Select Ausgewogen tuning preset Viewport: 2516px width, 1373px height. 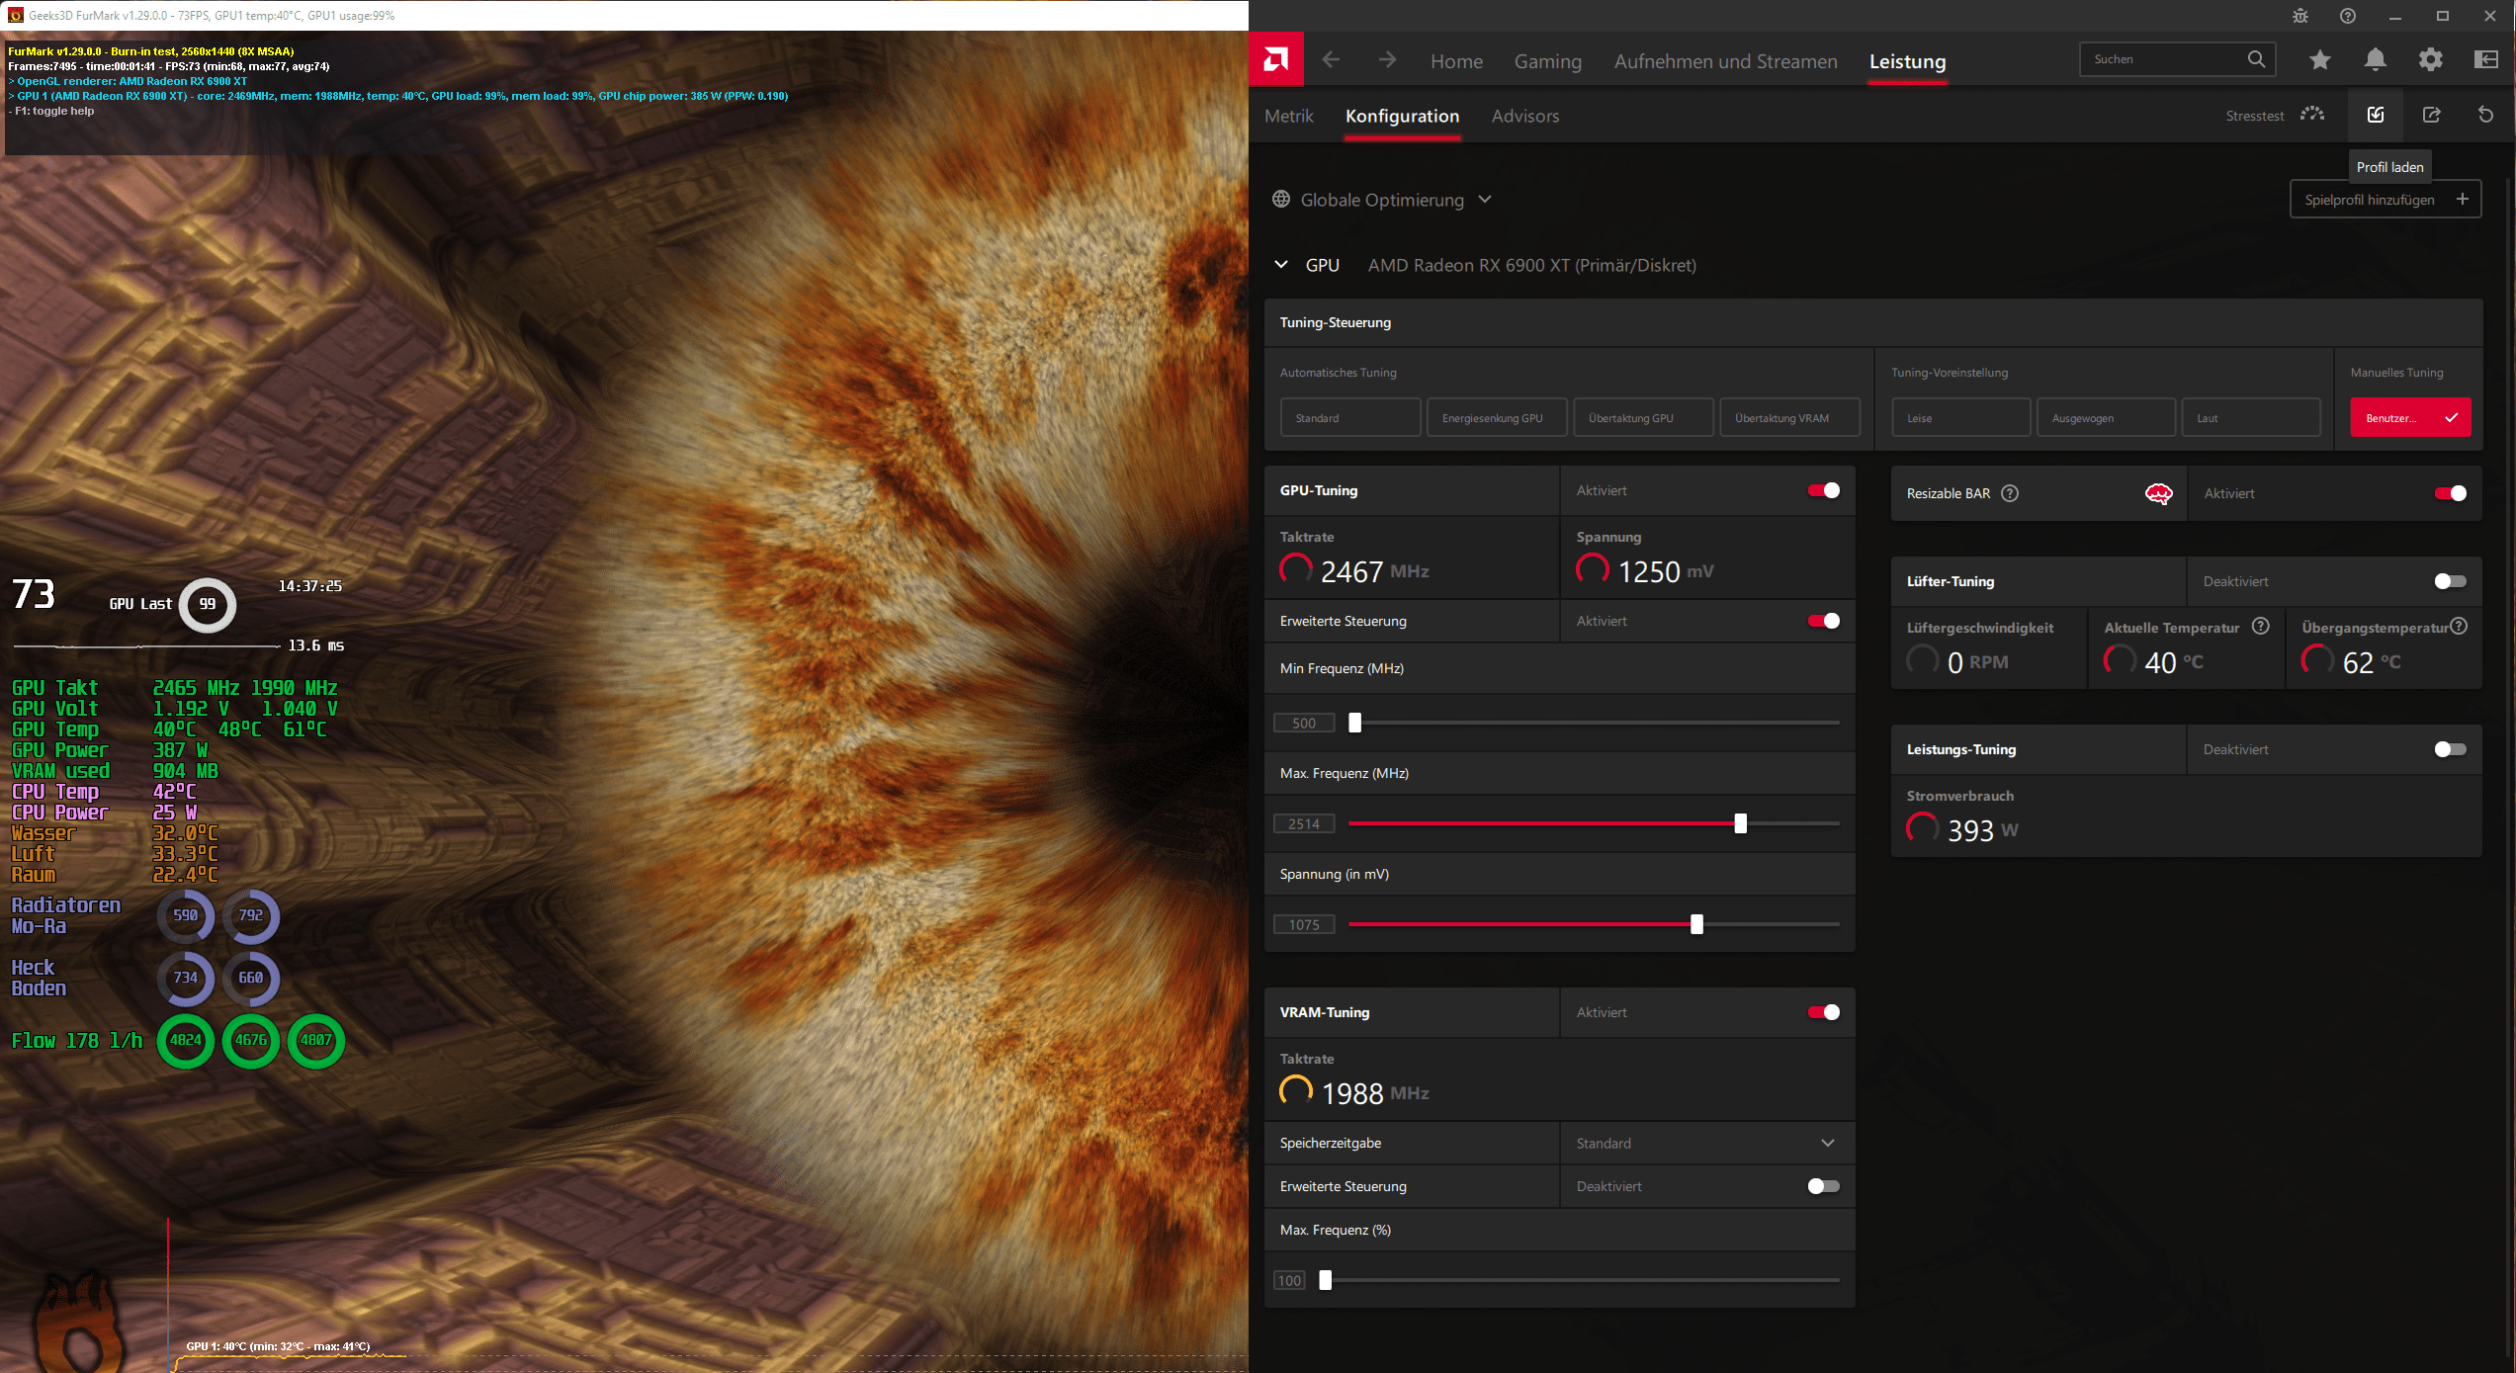[x=2106, y=417]
